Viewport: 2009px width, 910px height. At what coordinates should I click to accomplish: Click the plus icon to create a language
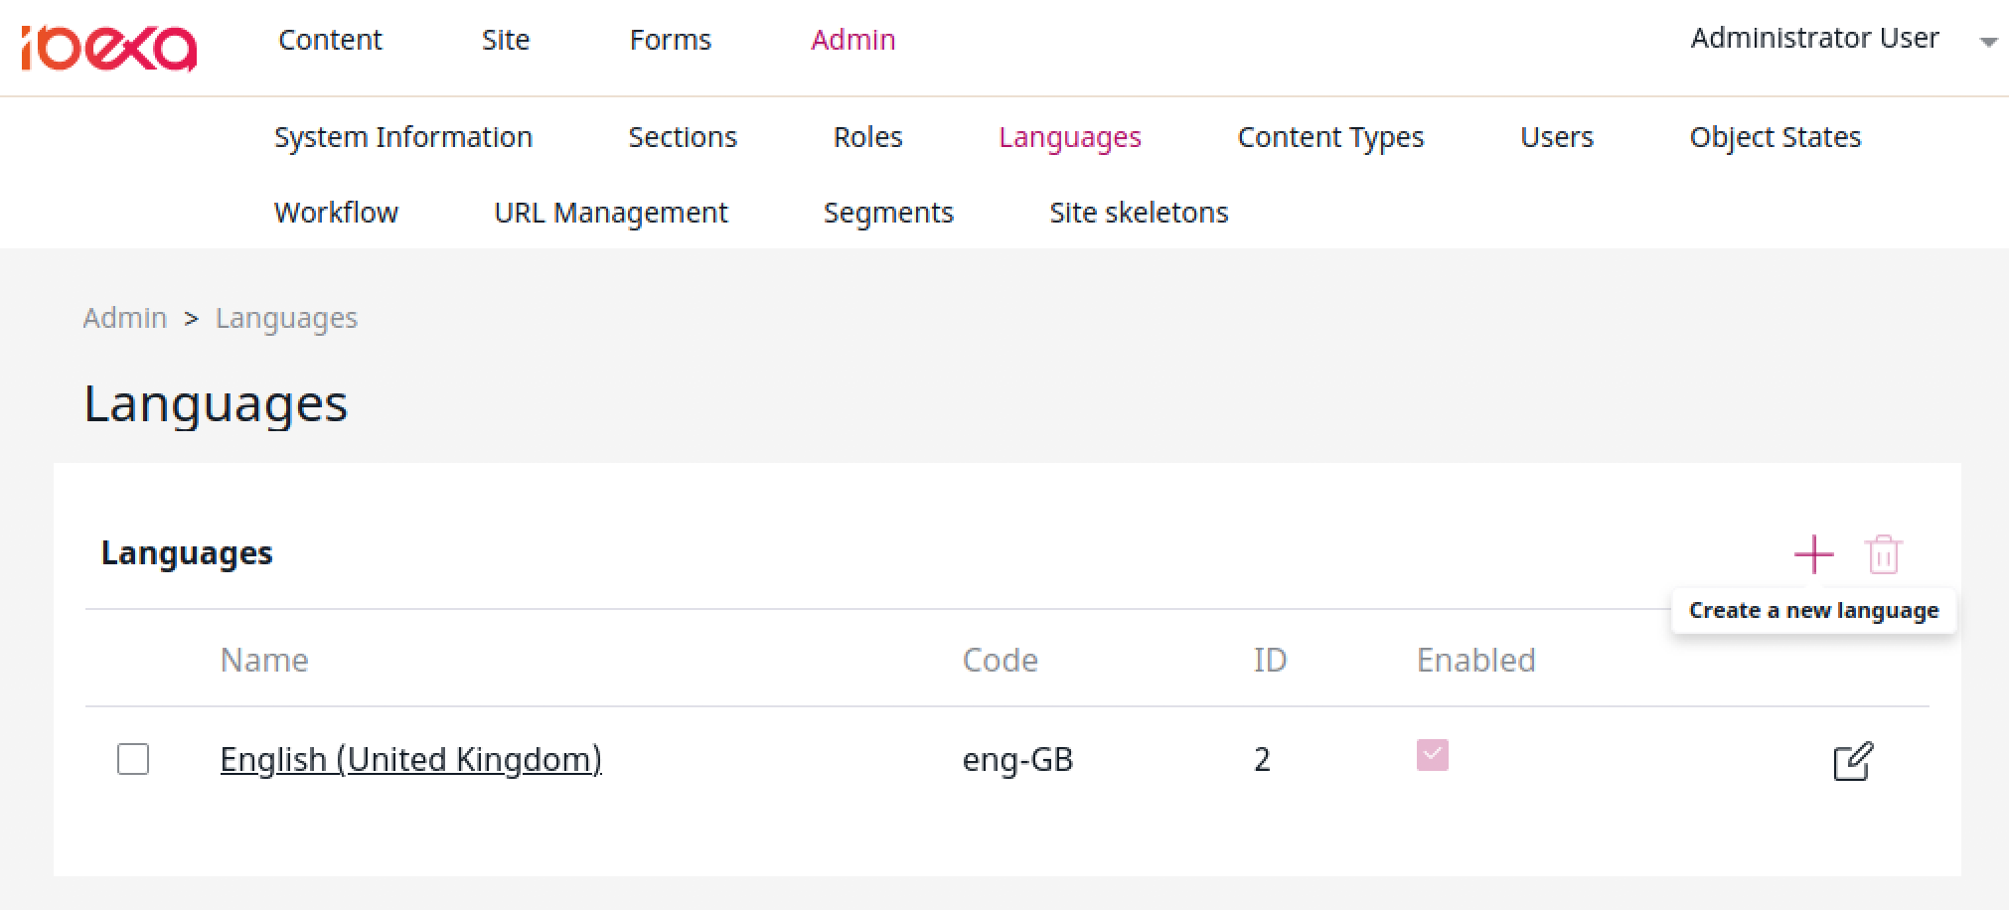pos(1813,554)
